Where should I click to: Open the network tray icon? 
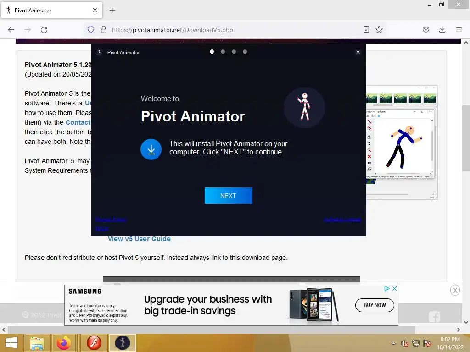point(416,343)
